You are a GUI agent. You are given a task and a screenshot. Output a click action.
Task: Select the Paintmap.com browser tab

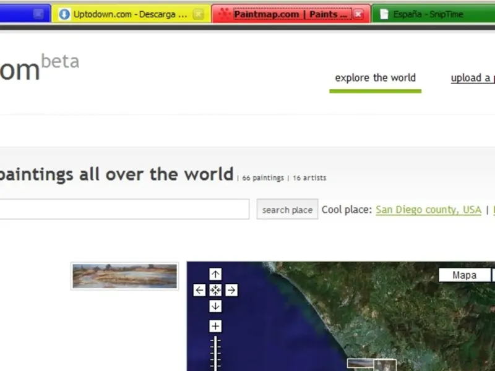291,14
